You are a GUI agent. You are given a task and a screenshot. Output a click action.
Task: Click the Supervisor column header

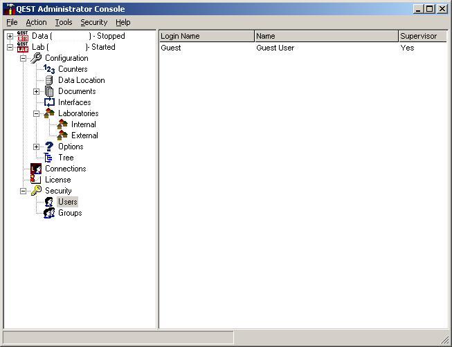pyautogui.click(x=422, y=36)
